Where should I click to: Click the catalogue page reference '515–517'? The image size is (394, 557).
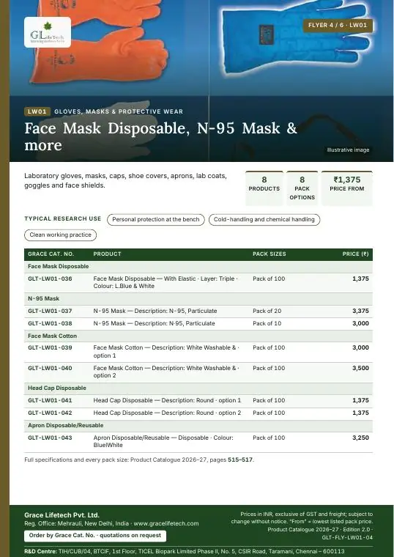click(240, 460)
